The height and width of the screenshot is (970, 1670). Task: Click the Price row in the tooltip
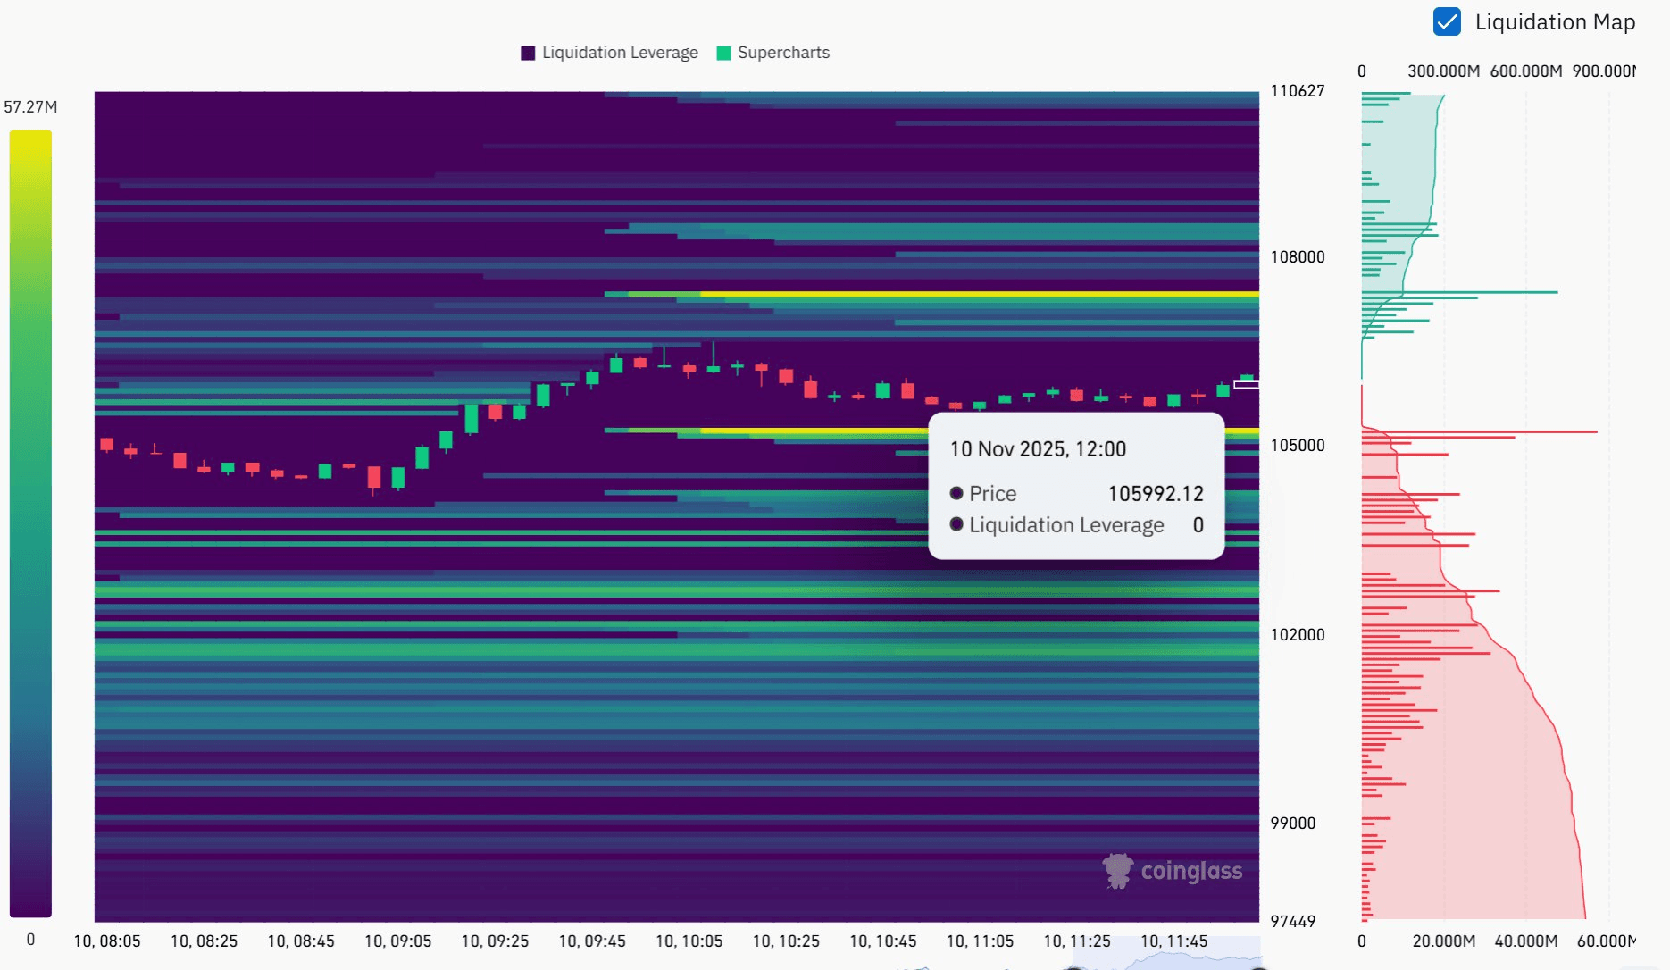click(x=1075, y=494)
